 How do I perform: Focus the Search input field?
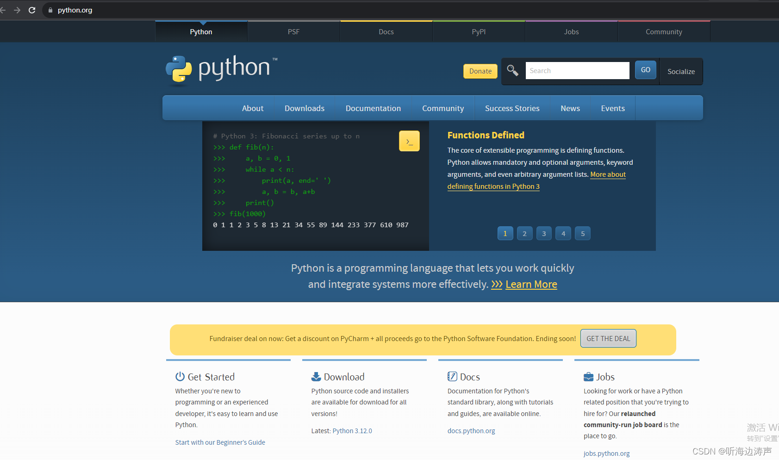[577, 70]
